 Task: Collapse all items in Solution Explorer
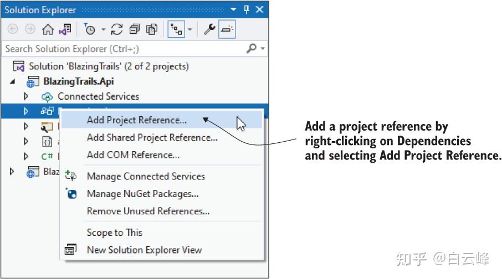[x=135, y=29]
